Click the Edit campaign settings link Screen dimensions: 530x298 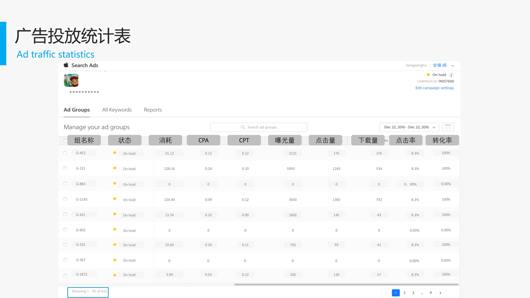click(434, 88)
